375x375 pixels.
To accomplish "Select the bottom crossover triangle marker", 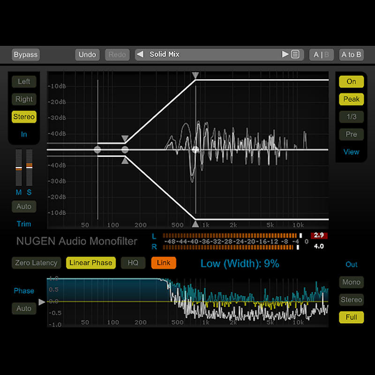I will [x=195, y=224].
